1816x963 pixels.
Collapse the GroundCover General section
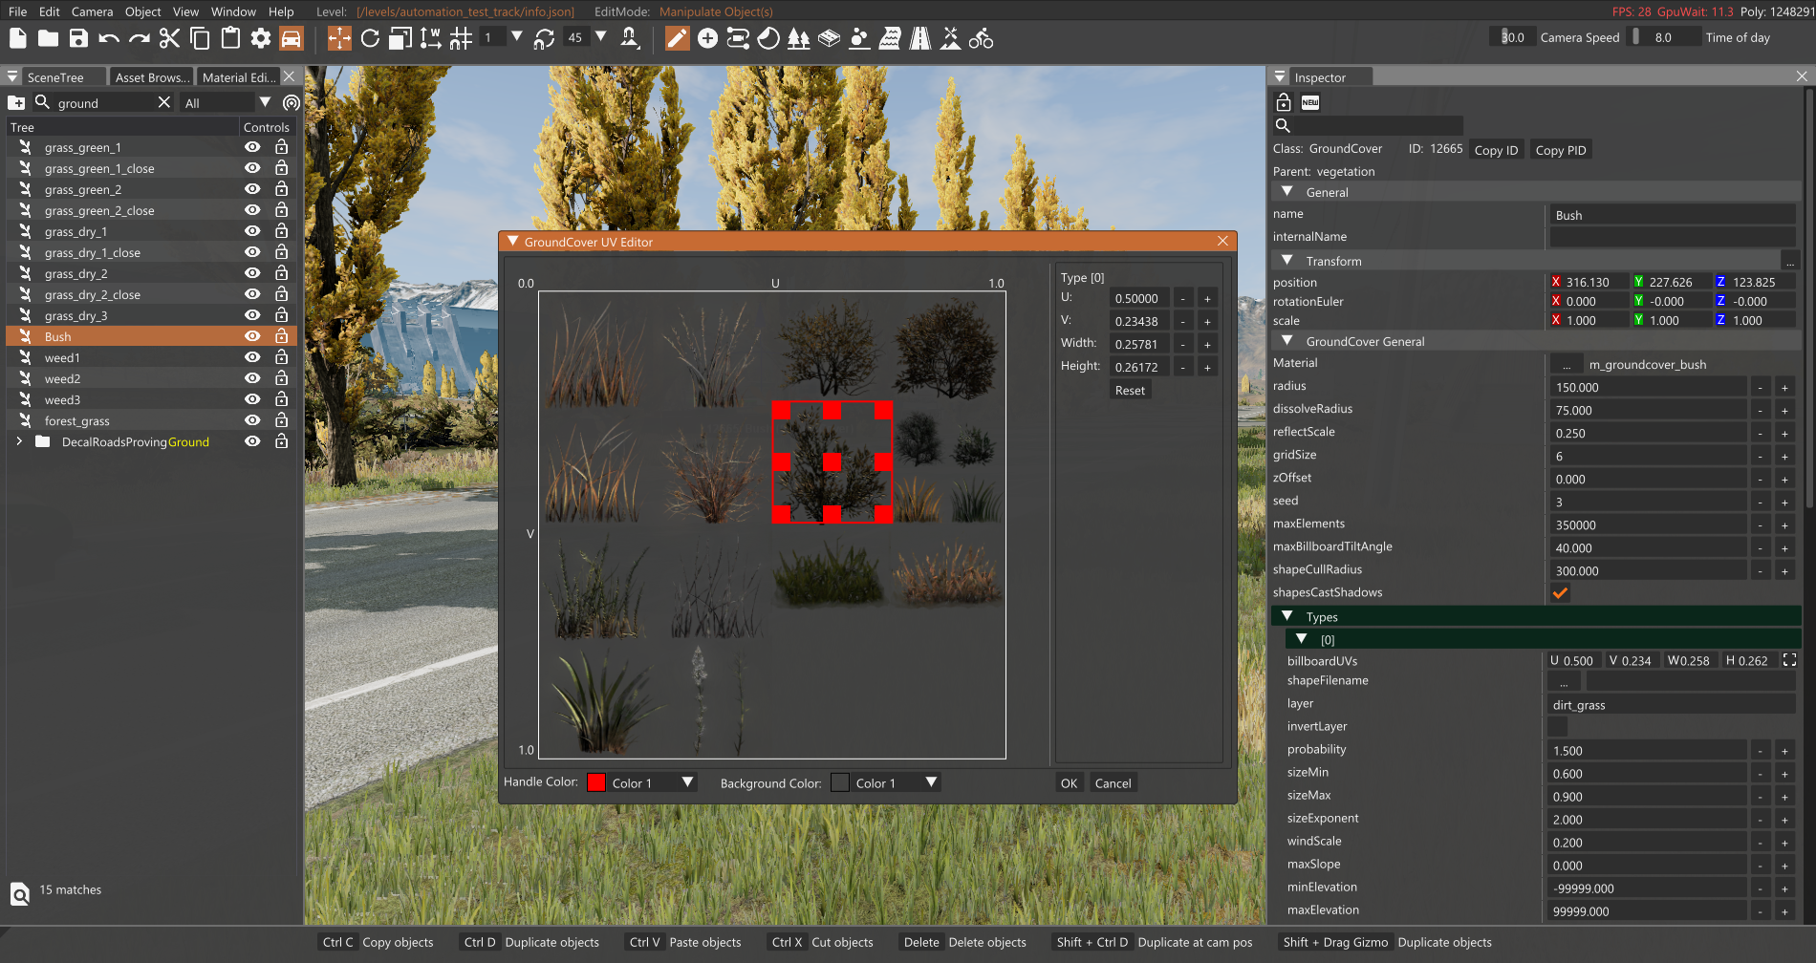[1287, 341]
